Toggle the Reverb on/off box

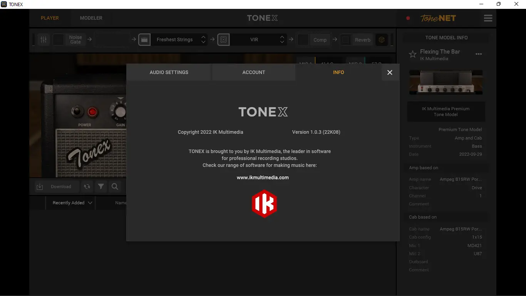pos(346,40)
